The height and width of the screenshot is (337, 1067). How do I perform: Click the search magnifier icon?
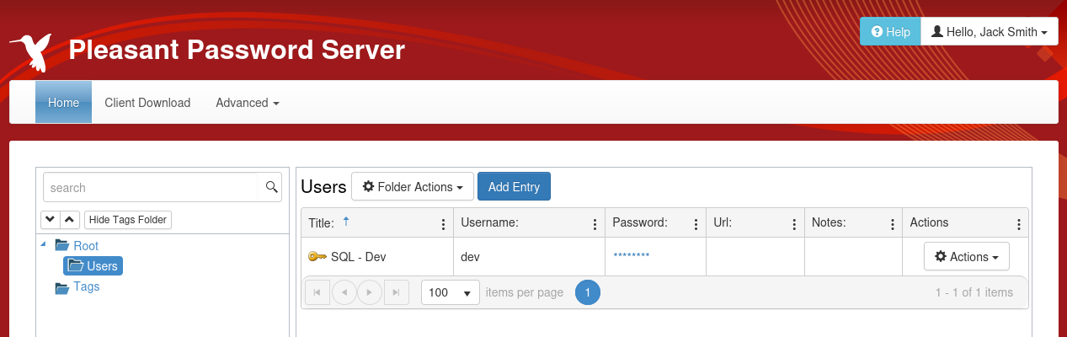click(271, 187)
